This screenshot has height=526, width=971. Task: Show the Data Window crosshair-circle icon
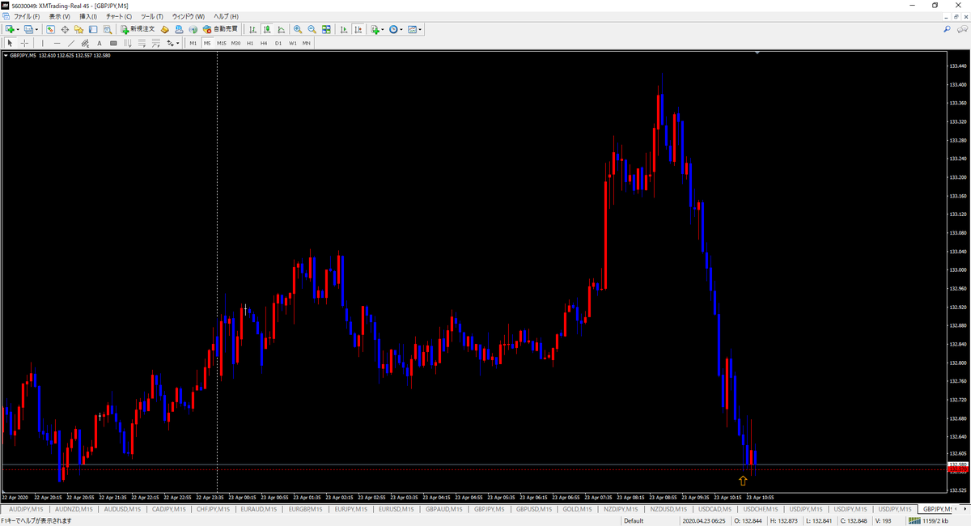[x=65, y=29]
